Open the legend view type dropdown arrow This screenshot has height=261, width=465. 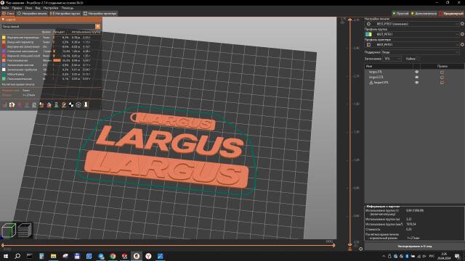tap(97, 26)
